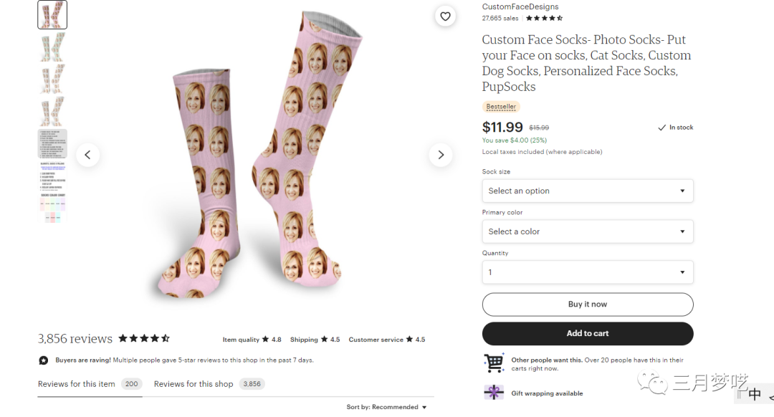Viewport: 774px width, 417px height.
Task: Switch to Reviews for this shop tab
Action: click(x=193, y=384)
